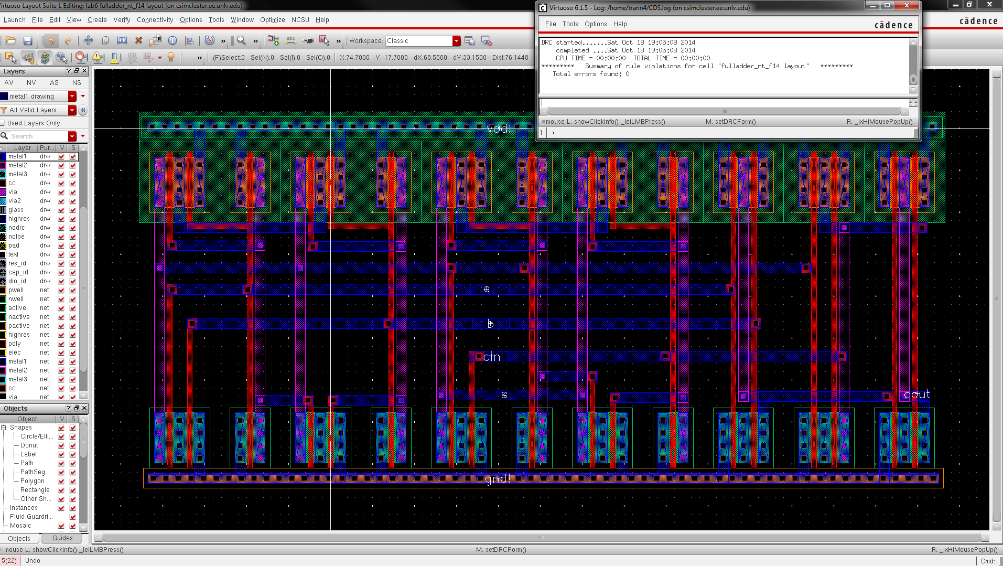Open the Connectivity menu
The image size is (1003, 566).
point(155,20)
